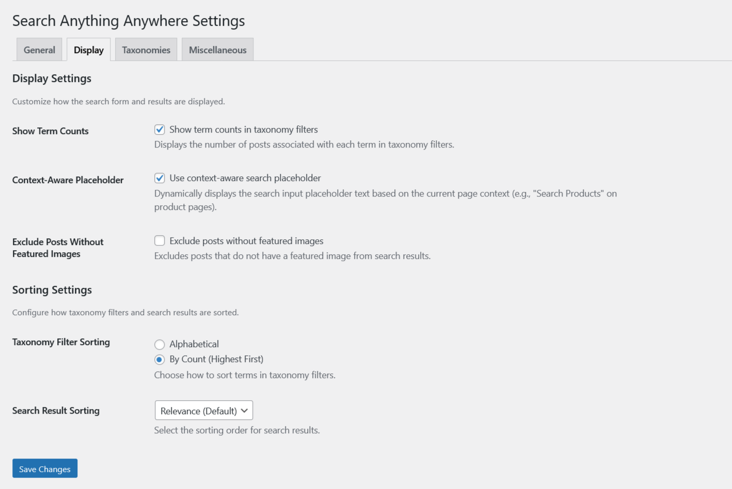Uncheck the Show term counts checkbox
Screen dimensions: 732x489
click(x=160, y=129)
